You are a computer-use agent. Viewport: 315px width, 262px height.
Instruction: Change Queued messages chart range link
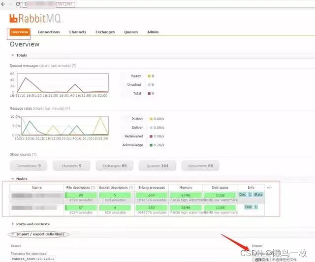coord(55,66)
